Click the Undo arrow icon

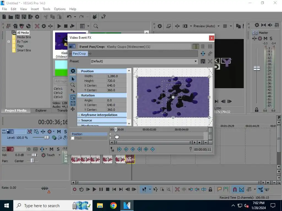point(69,17)
